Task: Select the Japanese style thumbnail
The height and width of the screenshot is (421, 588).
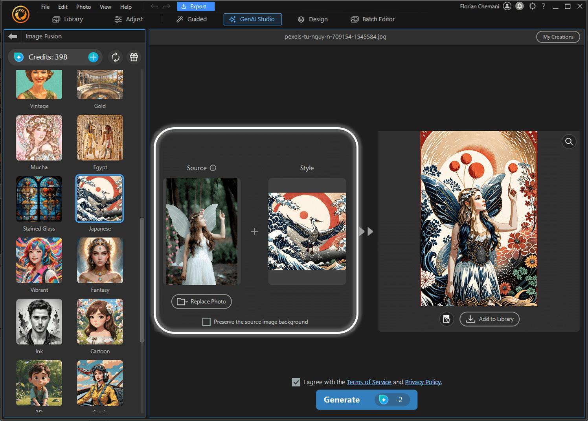Action: (x=99, y=199)
